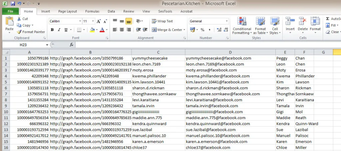
Task: Open General number format dropdown
Action: pos(227,21)
